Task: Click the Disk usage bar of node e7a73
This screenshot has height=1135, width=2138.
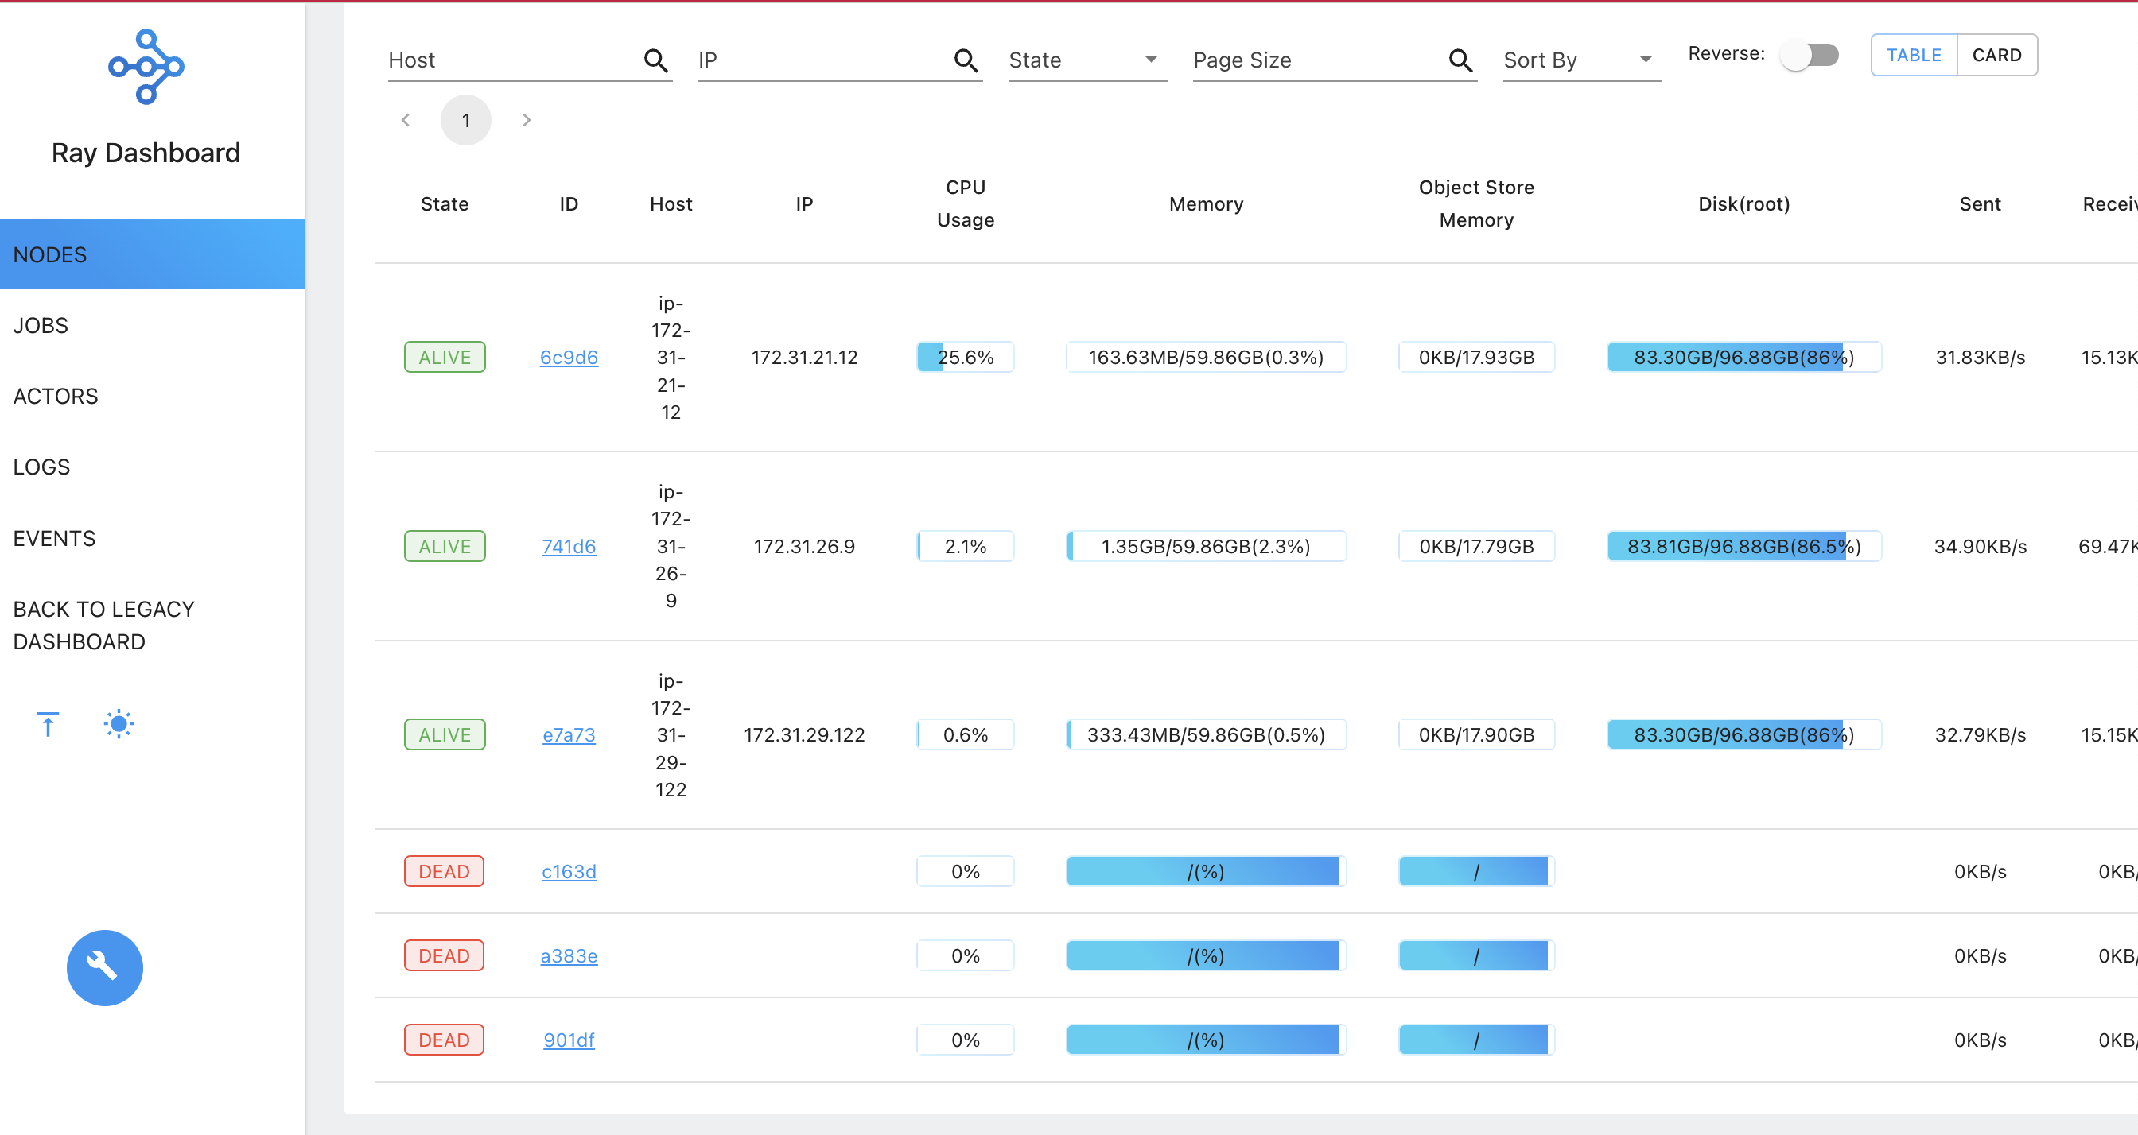Action: pos(1743,734)
